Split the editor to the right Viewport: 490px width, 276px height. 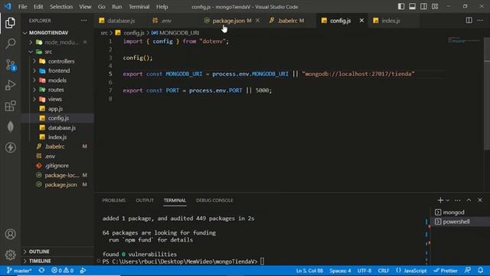pos(469,21)
